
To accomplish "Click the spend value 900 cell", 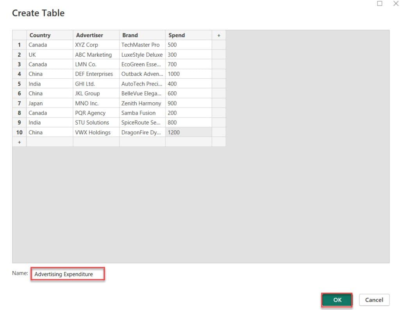I will pyautogui.click(x=189, y=103).
